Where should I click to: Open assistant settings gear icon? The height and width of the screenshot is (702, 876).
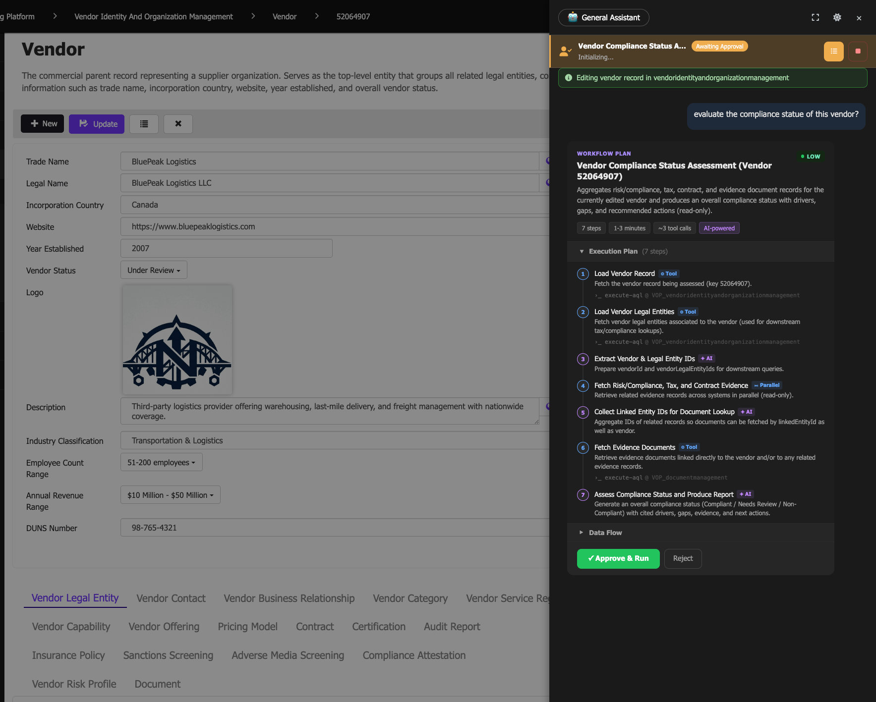pyautogui.click(x=837, y=17)
